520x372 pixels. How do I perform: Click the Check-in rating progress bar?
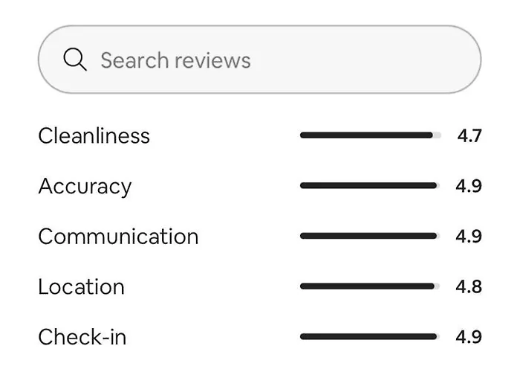[x=369, y=337]
